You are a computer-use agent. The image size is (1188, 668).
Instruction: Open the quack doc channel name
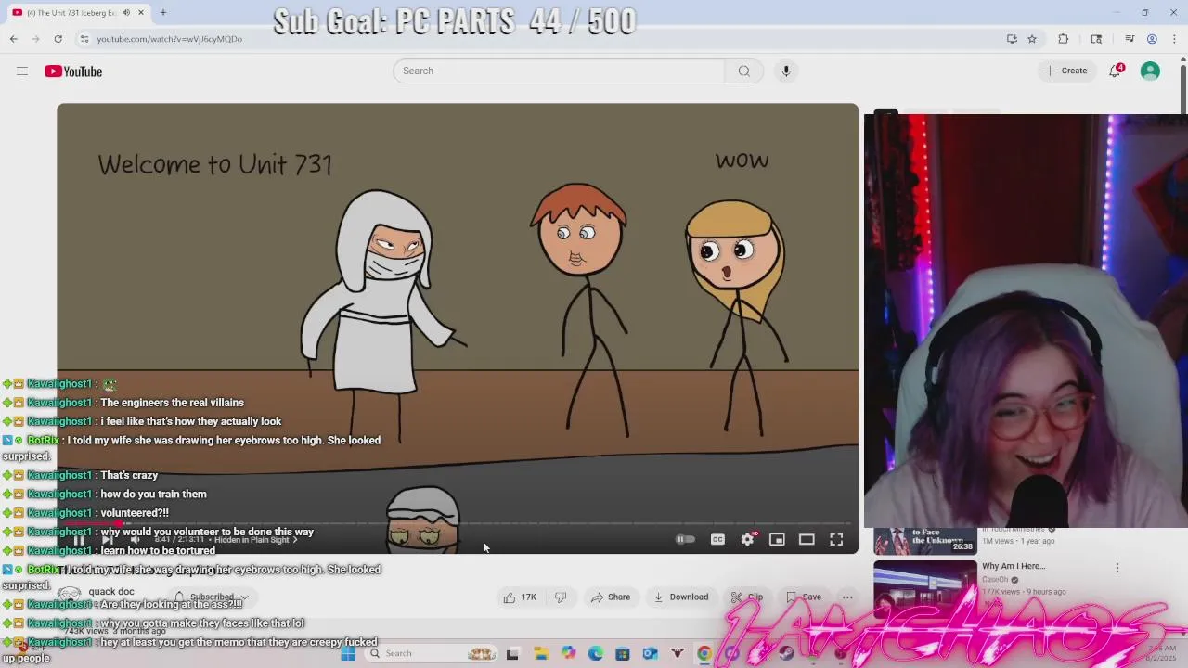point(111,592)
